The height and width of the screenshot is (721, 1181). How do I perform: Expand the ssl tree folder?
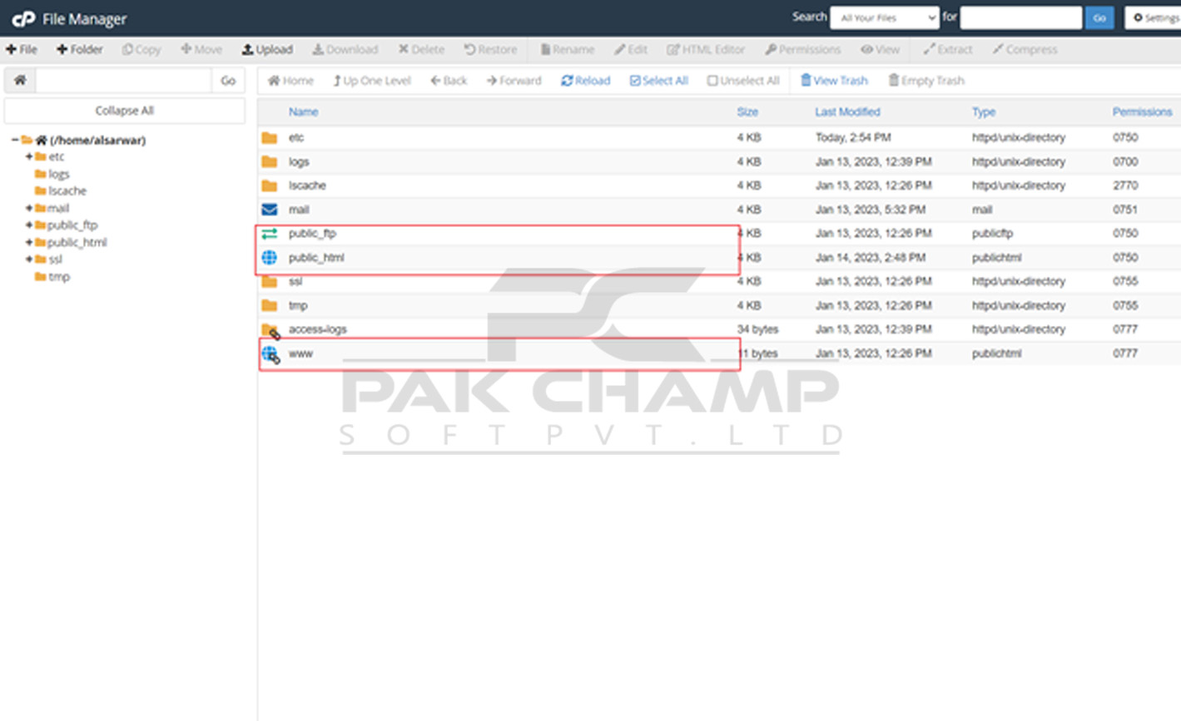29,259
